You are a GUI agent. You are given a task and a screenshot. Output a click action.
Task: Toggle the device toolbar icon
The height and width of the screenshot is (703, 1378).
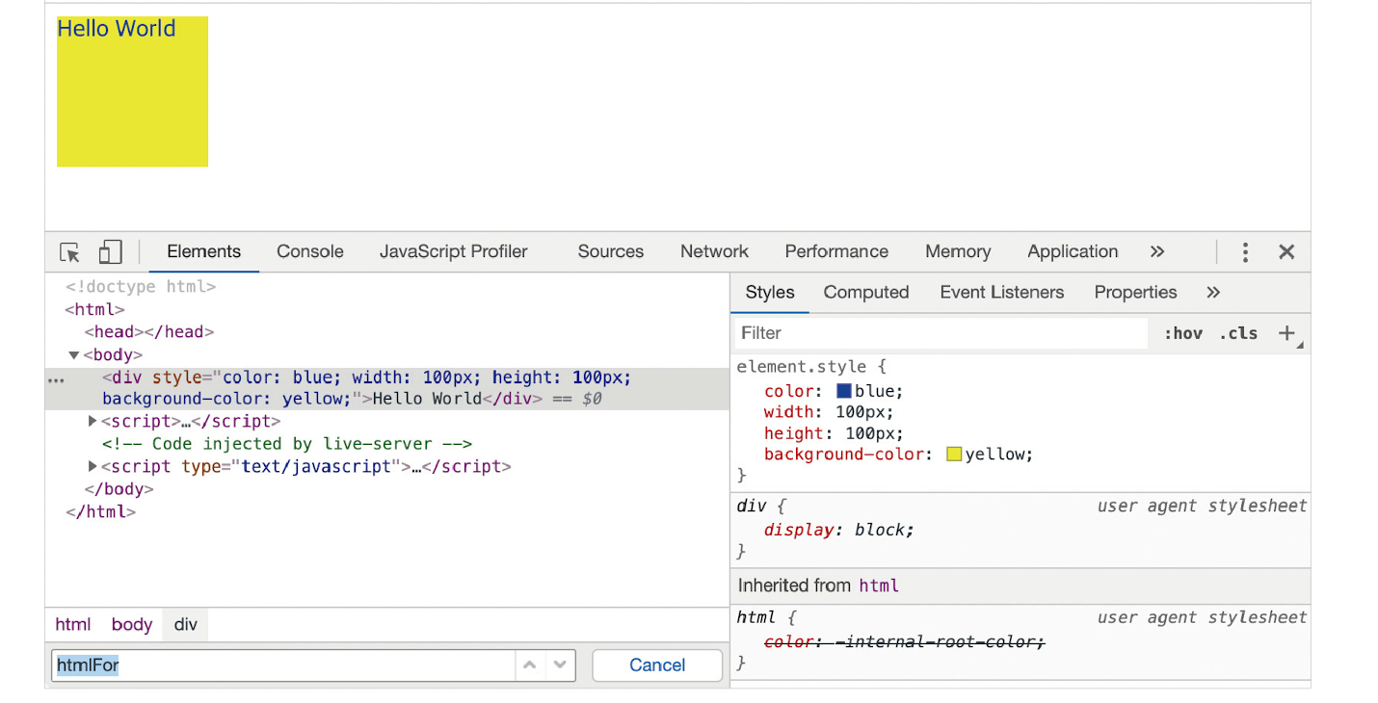110,252
